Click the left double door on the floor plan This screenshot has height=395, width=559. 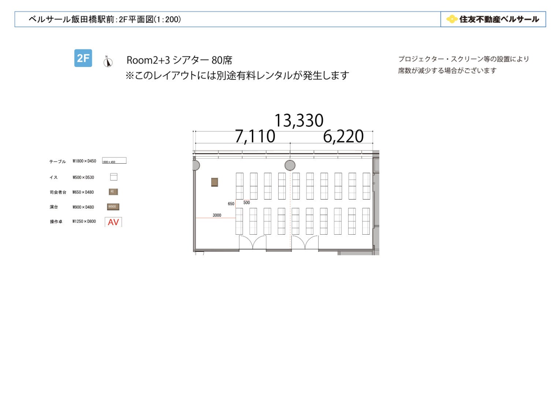[253, 242]
